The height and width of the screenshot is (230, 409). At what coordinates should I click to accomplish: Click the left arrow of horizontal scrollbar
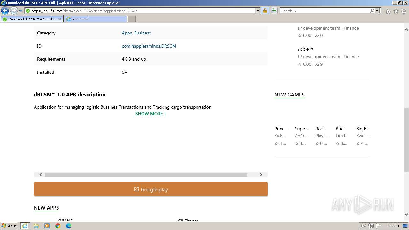point(41,175)
